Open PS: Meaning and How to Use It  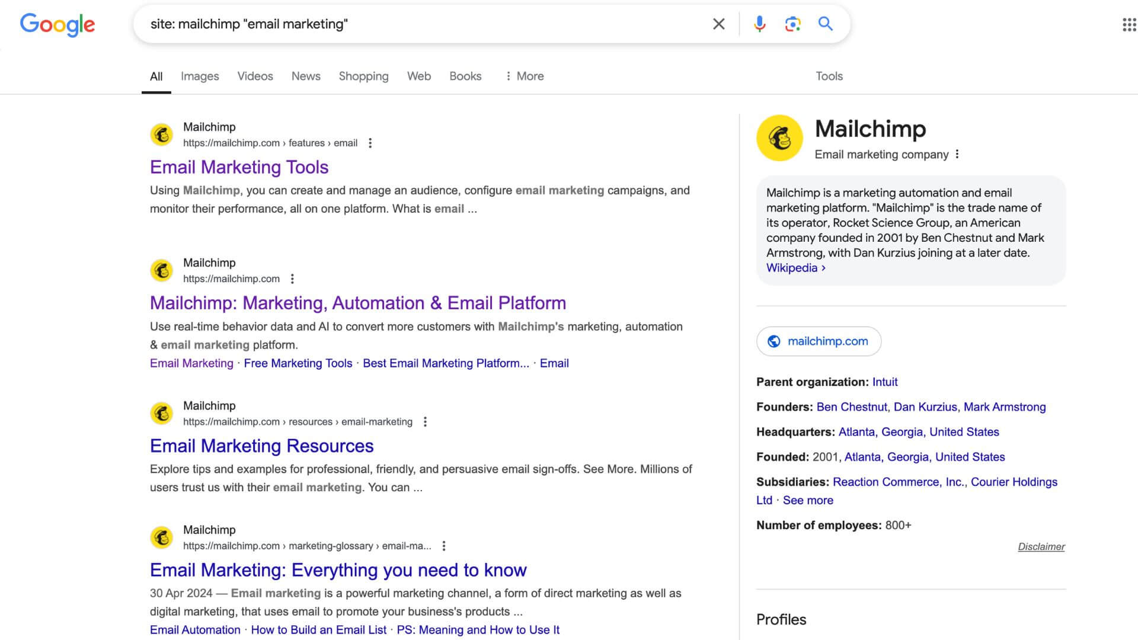[x=478, y=630]
